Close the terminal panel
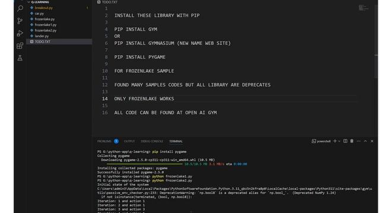The image size is (380, 213). [x=372, y=141]
